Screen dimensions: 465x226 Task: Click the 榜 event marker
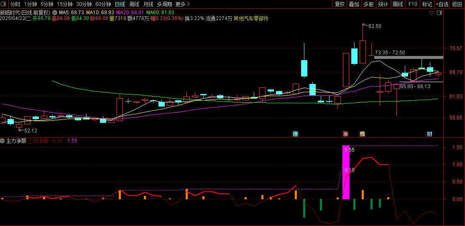coord(363,134)
